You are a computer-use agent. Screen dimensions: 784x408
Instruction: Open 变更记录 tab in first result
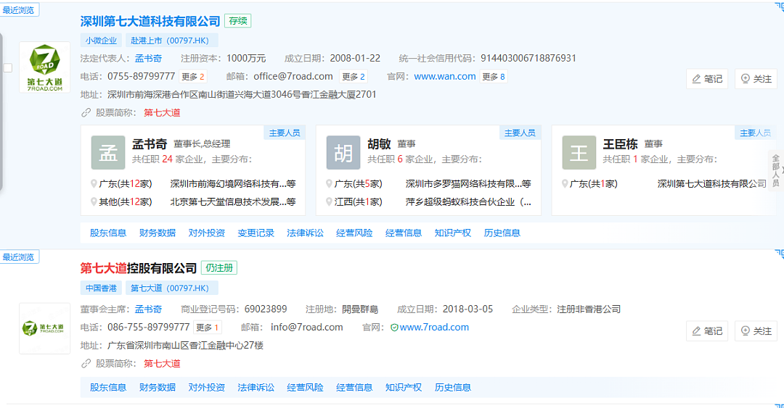(256, 233)
